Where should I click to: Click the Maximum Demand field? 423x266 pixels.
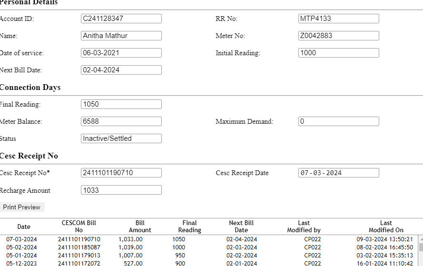339,121
